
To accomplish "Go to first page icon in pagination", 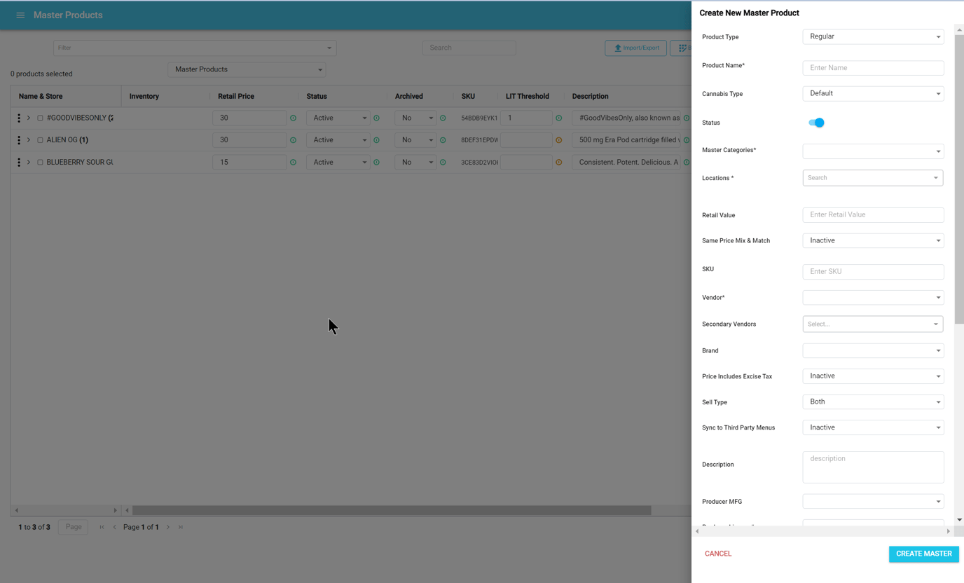I will tap(102, 527).
